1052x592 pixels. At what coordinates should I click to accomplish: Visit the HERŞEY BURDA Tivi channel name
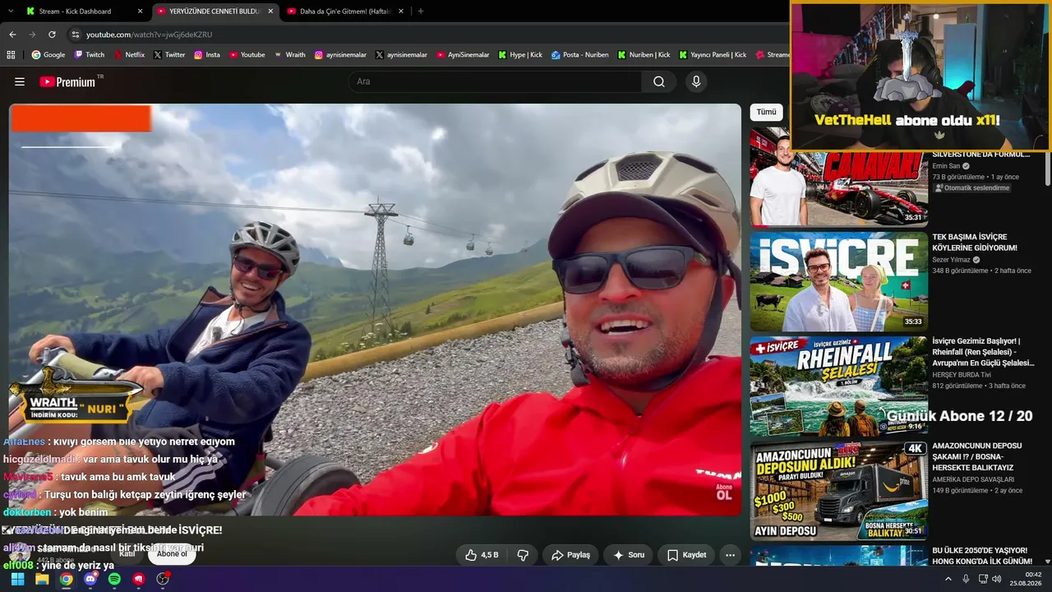point(962,375)
